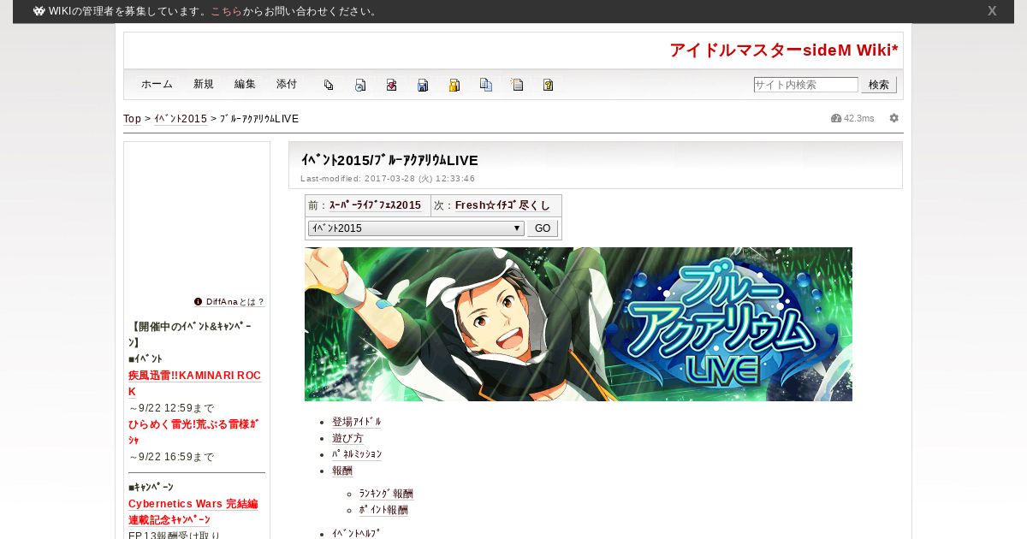Screen dimensions: 1027x539
Task: Click the red down-arrow attach file icon
Action: [x=391, y=85]
